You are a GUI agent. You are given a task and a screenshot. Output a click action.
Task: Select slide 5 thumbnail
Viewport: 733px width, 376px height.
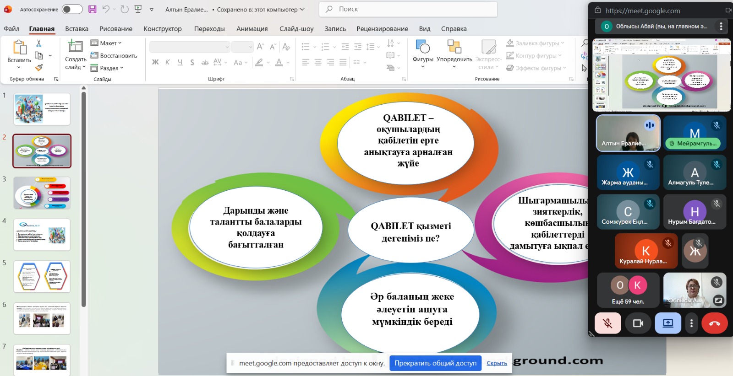click(42, 277)
